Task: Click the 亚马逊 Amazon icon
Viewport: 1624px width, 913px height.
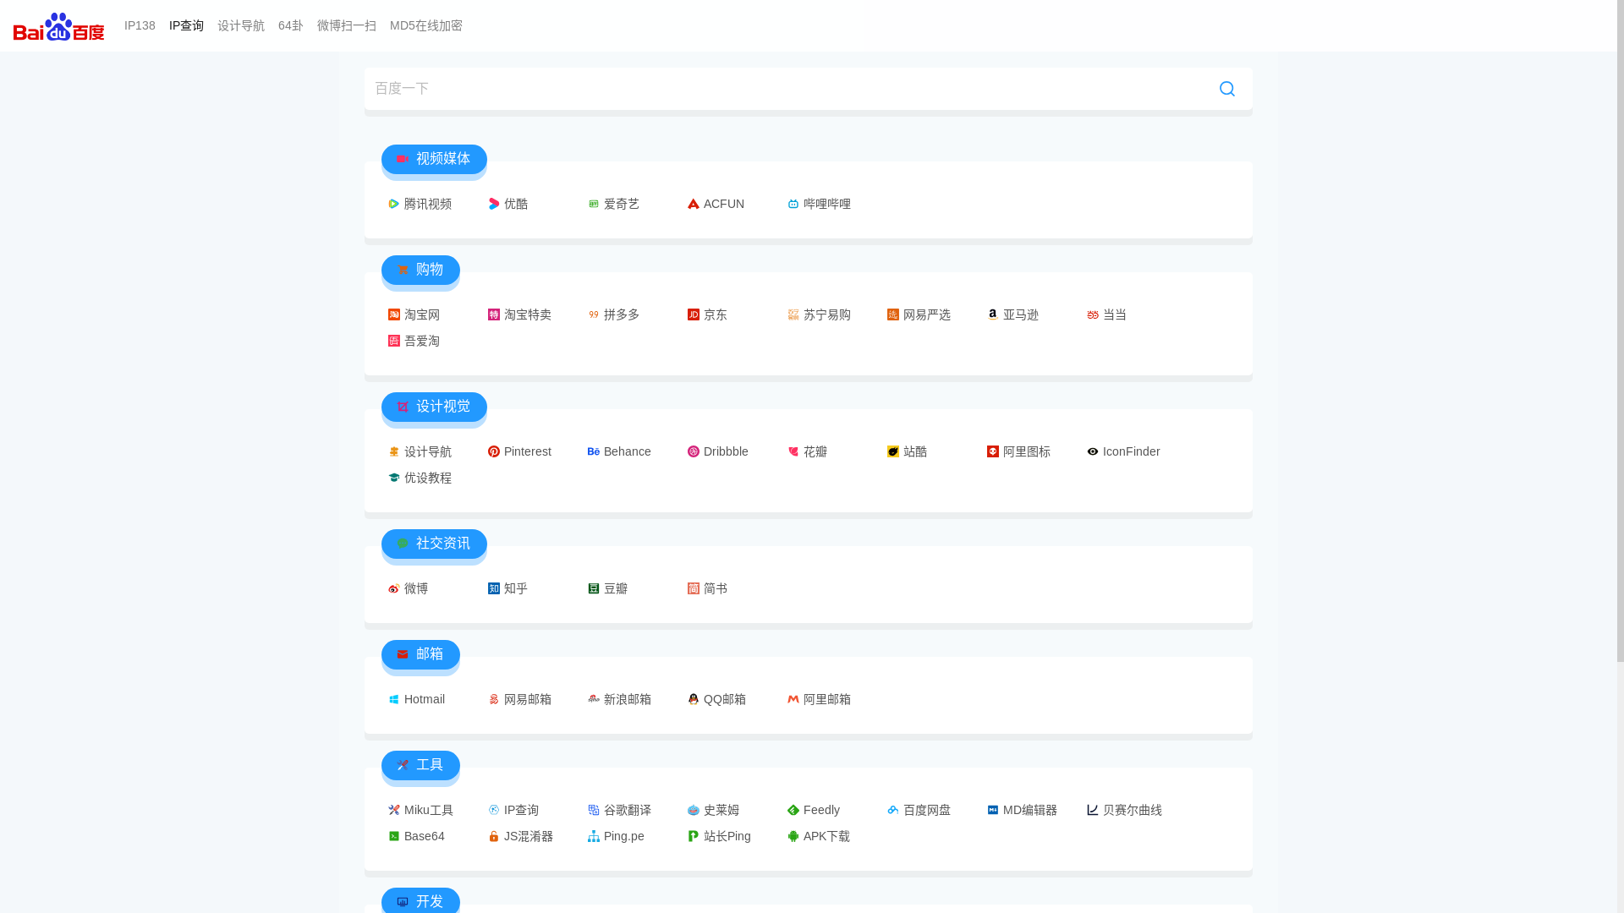Action: click(993, 314)
